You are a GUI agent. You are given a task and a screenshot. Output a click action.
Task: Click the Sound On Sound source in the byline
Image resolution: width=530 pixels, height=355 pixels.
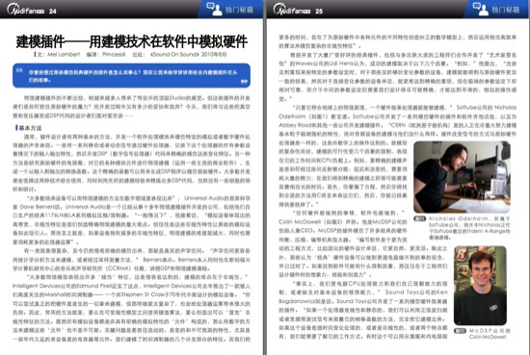point(174,54)
